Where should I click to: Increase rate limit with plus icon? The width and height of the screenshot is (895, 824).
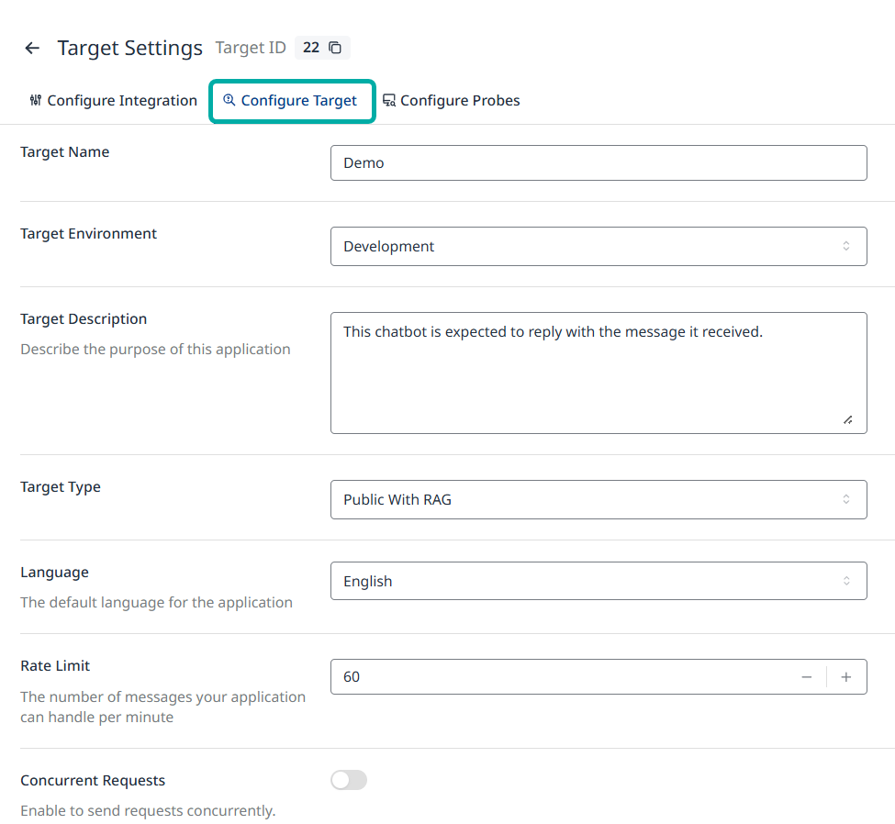[x=846, y=677]
